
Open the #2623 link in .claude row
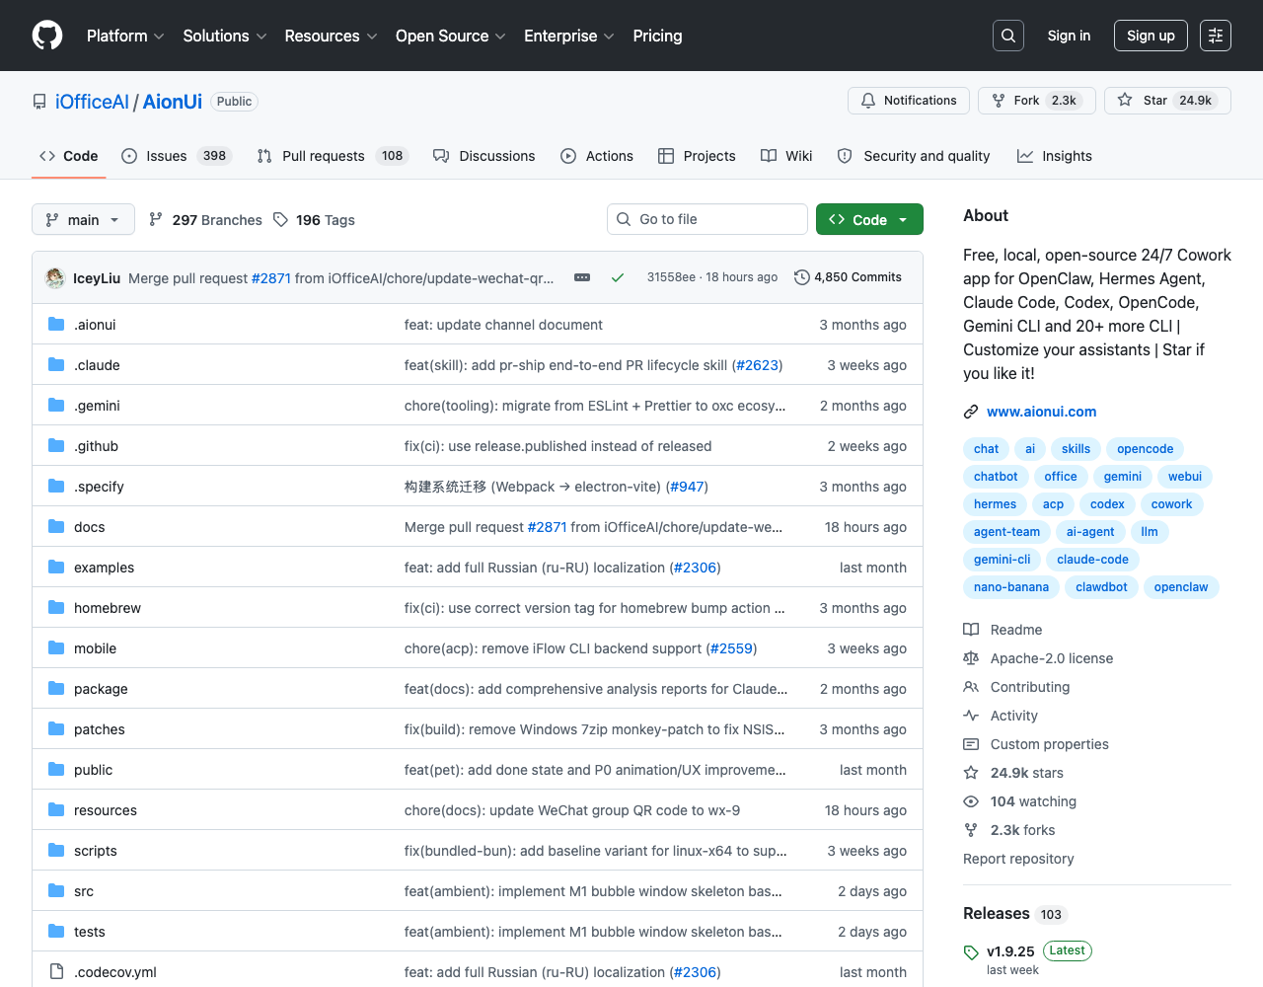click(757, 365)
